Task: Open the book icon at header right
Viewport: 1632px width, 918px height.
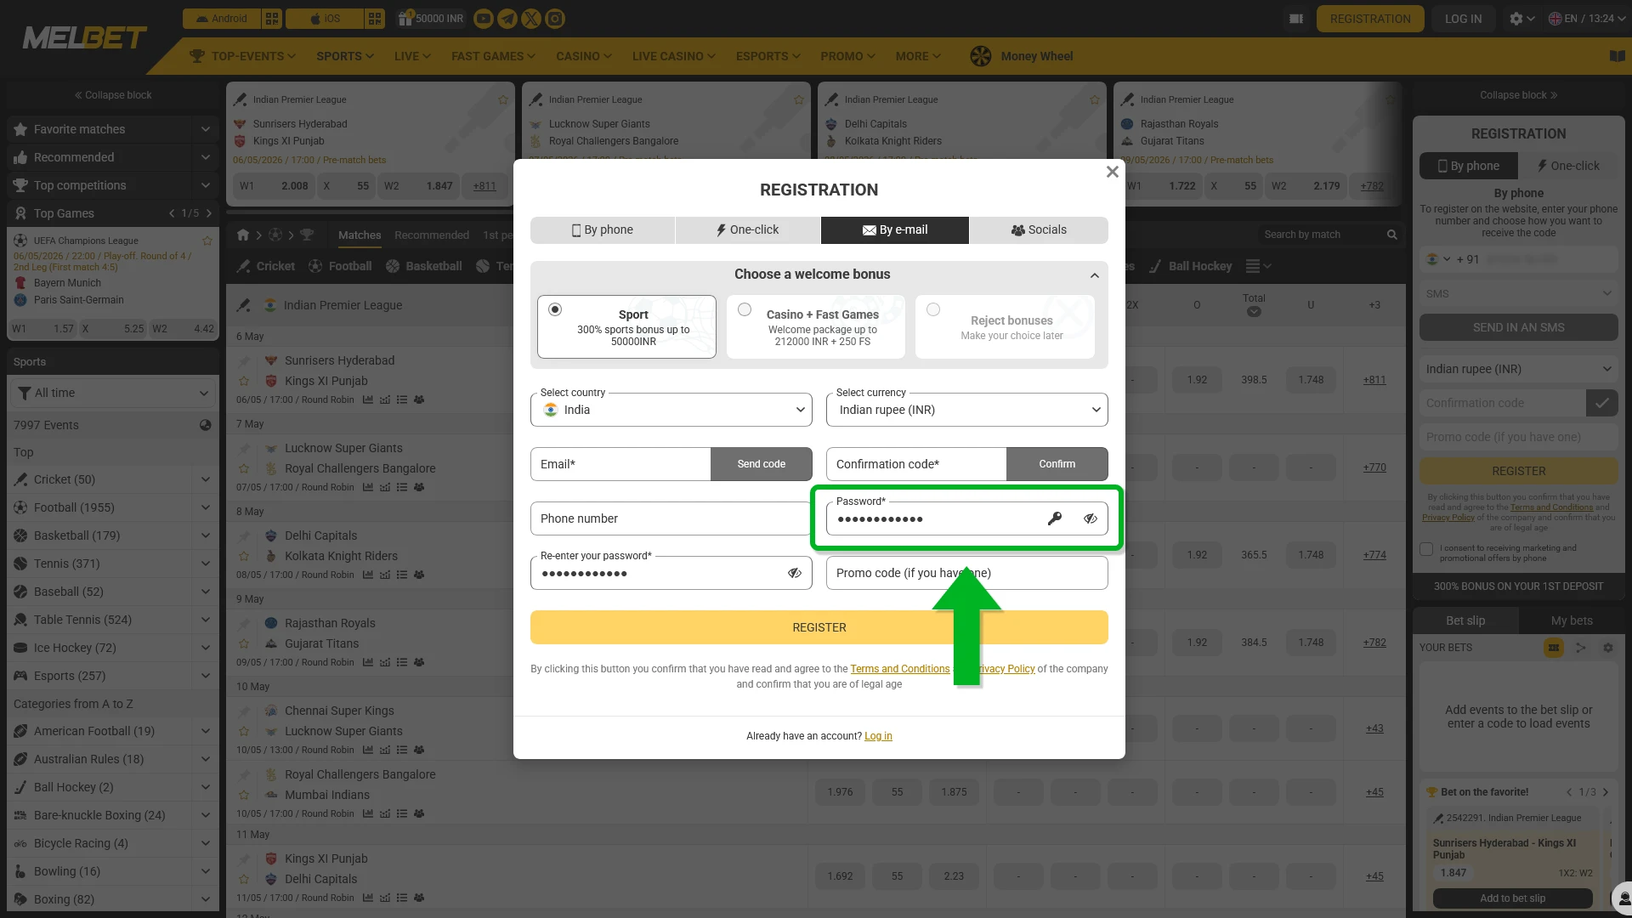Action: [x=1617, y=56]
